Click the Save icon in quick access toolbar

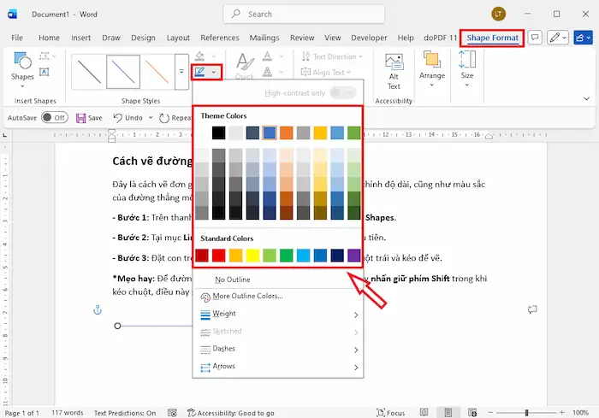point(82,117)
